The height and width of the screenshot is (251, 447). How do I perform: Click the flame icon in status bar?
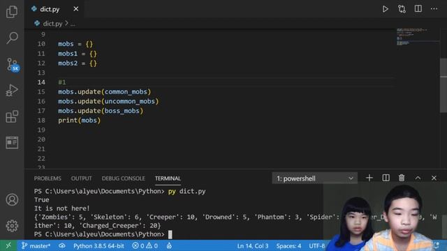pyautogui.click(x=169, y=245)
